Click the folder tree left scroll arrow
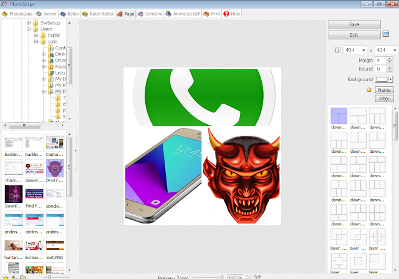Viewport: 399px width, 279px height. click(5, 125)
